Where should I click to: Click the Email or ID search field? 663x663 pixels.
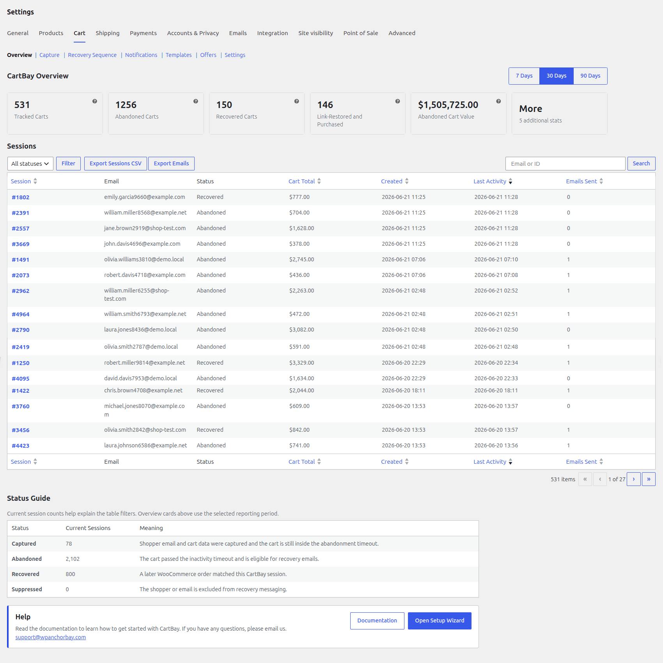[x=565, y=164]
